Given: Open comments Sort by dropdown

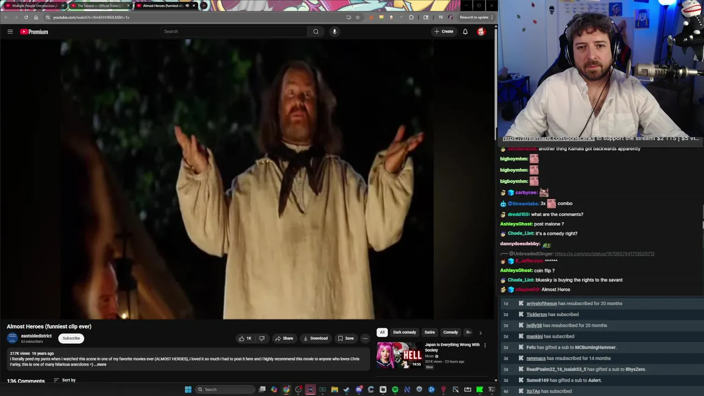Looking at the screenshot, I should pyautogui.click(x=65, y=380).
